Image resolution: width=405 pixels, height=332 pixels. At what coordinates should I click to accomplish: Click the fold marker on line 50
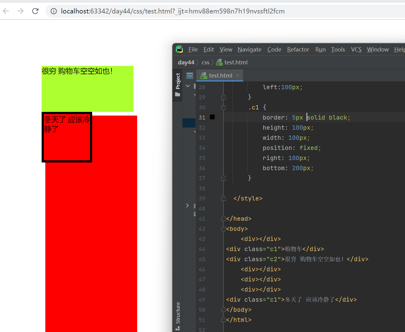point(223,310)
